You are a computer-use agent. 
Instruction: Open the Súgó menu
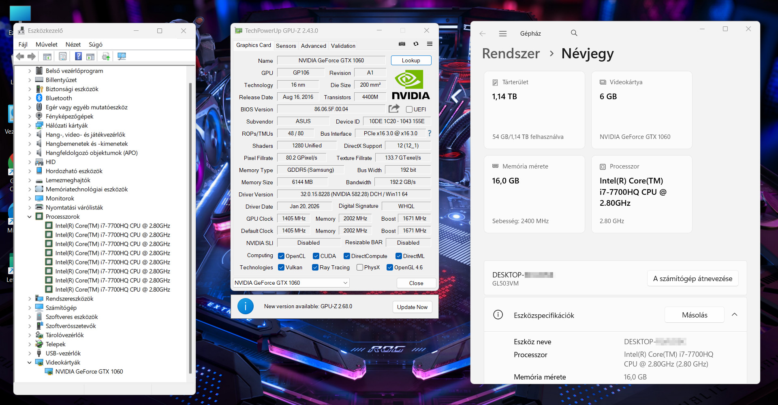pyautogui.click(x=96, y=45)
